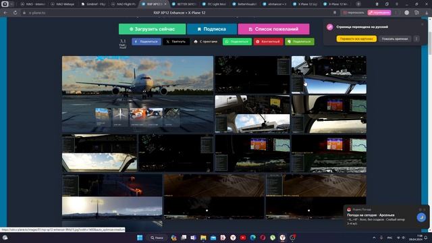This screenshot has height=243, width=432.
Task: Open the dark night cockpit thumbnail beside the airliner image
Action: 252,75
